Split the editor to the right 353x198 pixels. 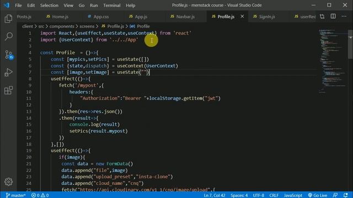pyautogui.click(x=333, y=16)
